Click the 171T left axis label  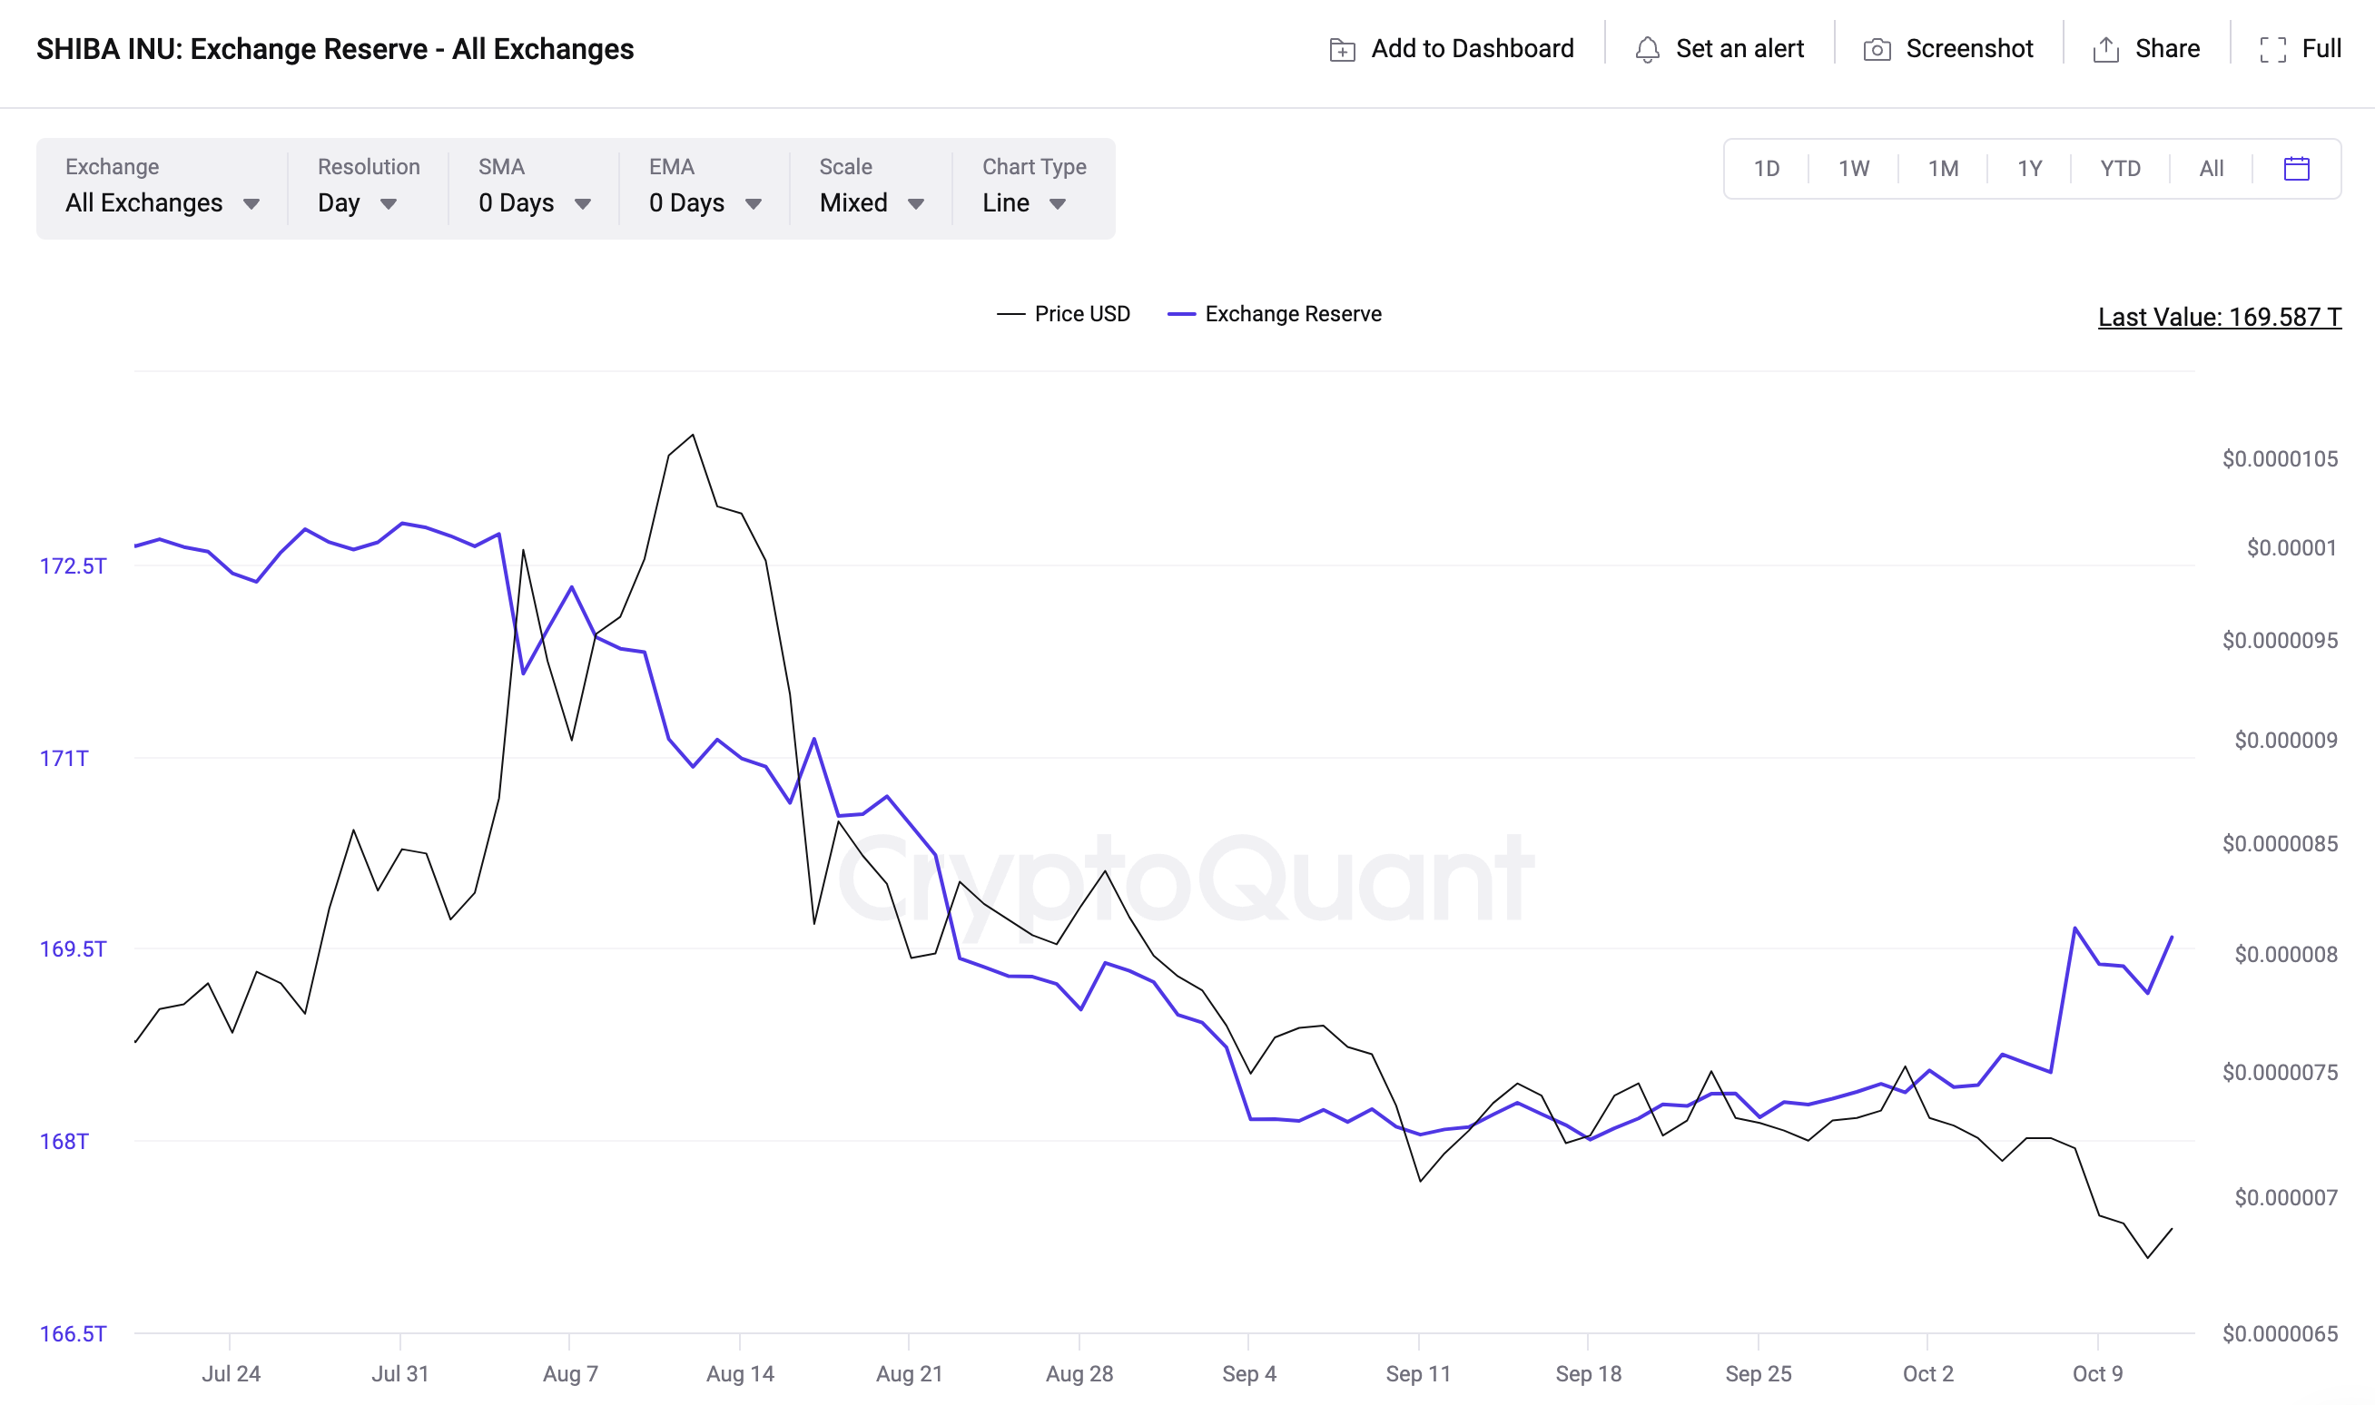tap(64, 759)
